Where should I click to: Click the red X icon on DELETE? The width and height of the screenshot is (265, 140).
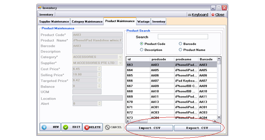tap(87, 128)
